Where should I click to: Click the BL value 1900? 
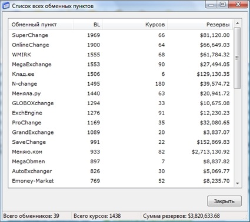coord(94,45)
